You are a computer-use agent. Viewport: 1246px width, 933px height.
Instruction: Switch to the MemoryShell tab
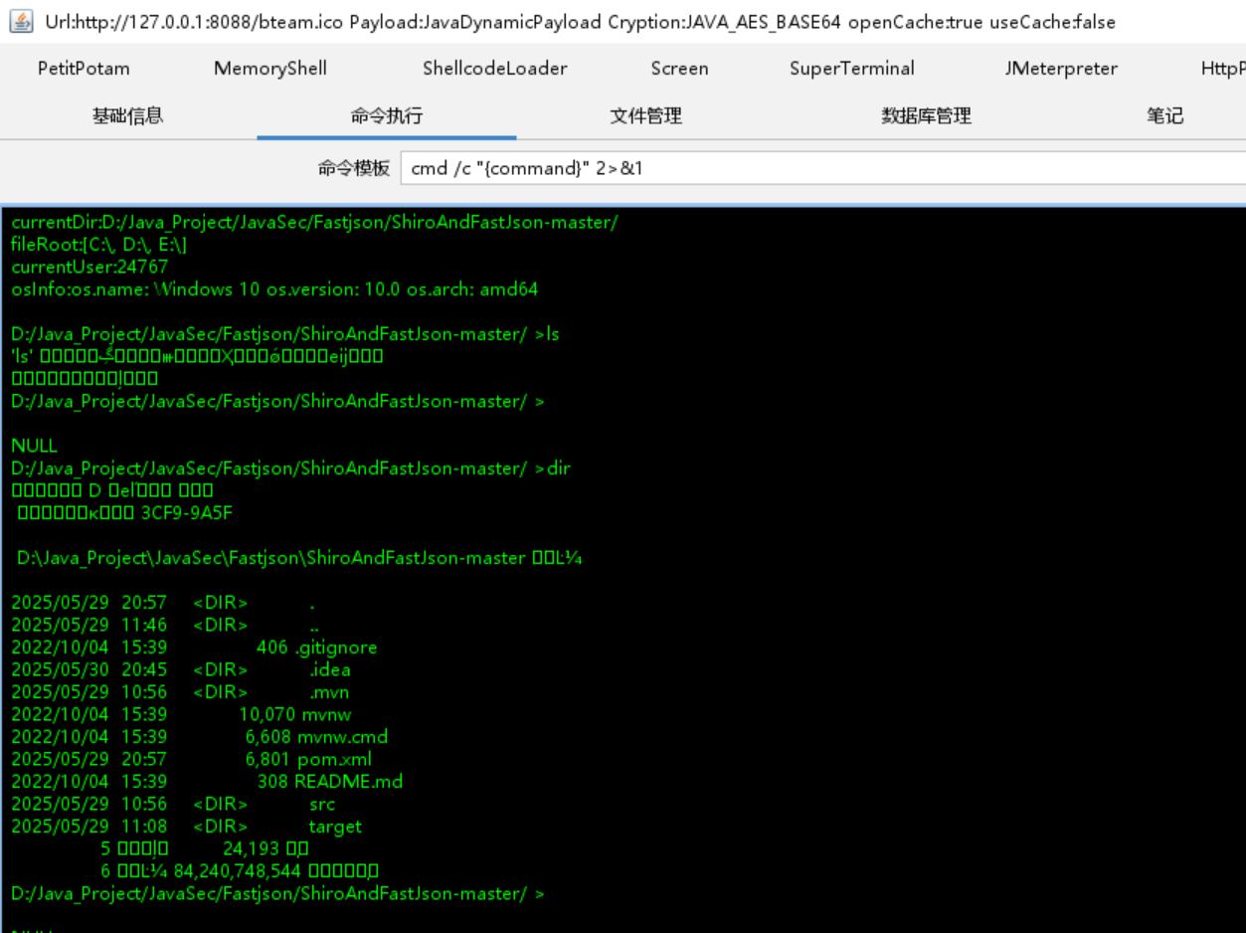click(x=269, y=69)
